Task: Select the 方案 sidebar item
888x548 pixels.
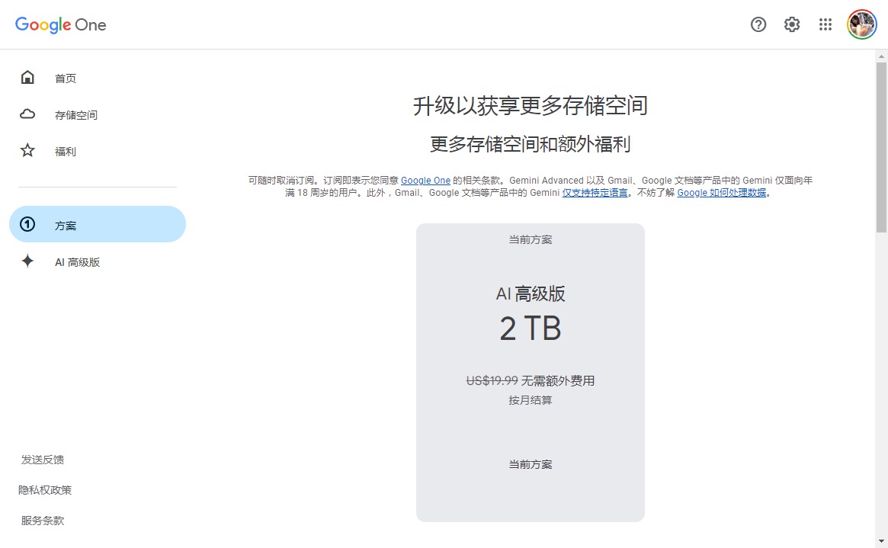Action: (x=66, y=226)
